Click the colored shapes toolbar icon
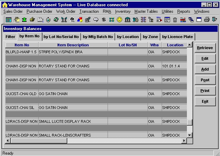This screenshot has height=156, width=220. pos(80,20)
